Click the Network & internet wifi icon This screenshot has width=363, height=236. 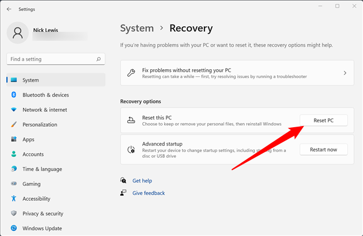point(13,110)
